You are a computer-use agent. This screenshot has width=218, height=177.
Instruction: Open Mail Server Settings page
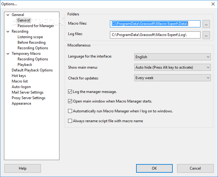tap(27, 92)
